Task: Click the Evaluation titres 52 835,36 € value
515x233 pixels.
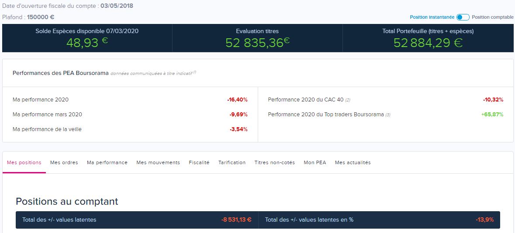Action: click(x=257, y=42)
